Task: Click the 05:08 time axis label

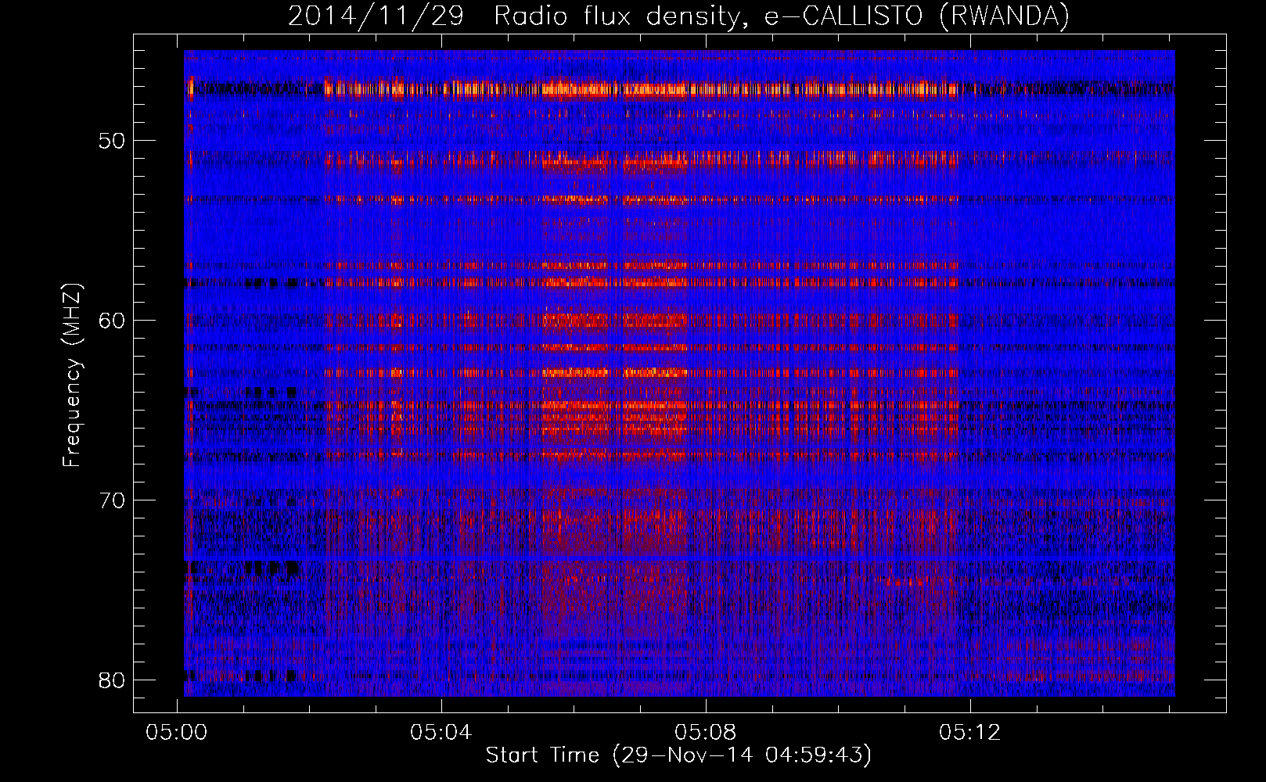Action: (706, 733)
